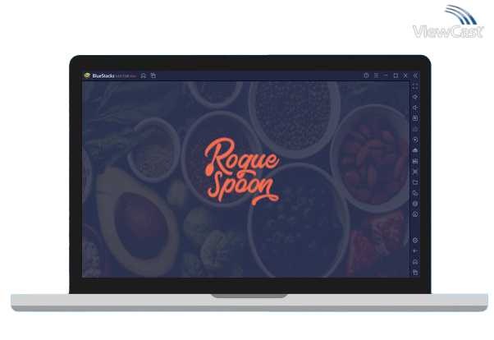Screen dimensions: 494x340
Task: Click the overlapping rectangles sidebar icon
Action: (415, 193)
